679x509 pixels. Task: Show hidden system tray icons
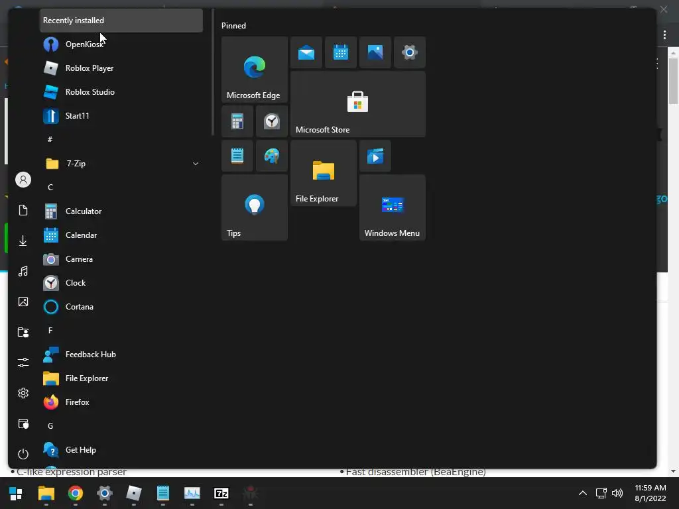pos(583,493)
